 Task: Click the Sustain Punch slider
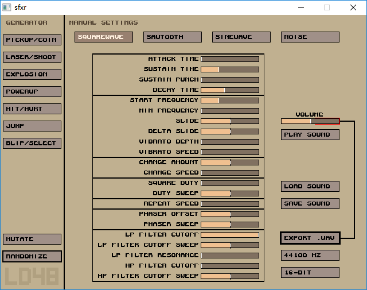coord(230,80)
